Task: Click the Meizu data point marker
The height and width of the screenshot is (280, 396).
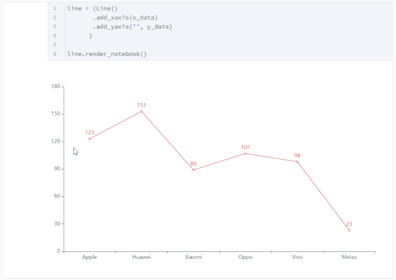Action: click(349, 230)
